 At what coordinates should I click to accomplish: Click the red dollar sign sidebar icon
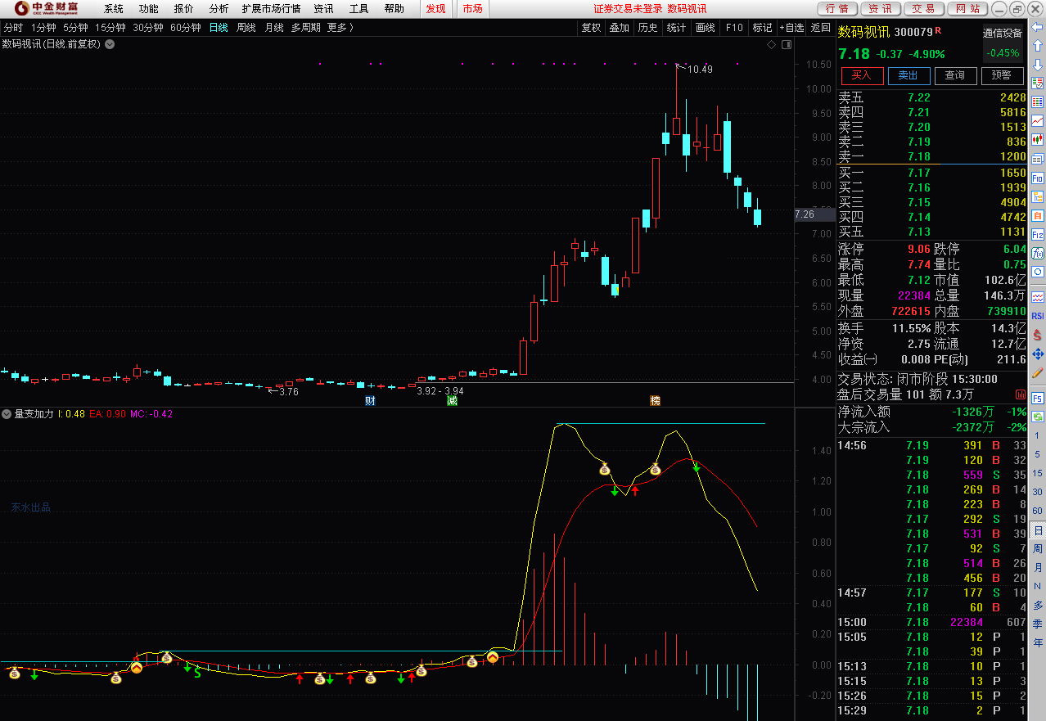pos(1037,335)
